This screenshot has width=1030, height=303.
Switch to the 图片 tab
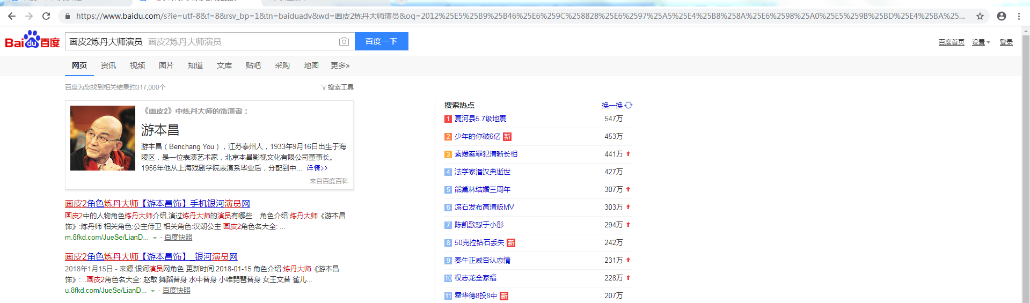(x=166, y=65)
